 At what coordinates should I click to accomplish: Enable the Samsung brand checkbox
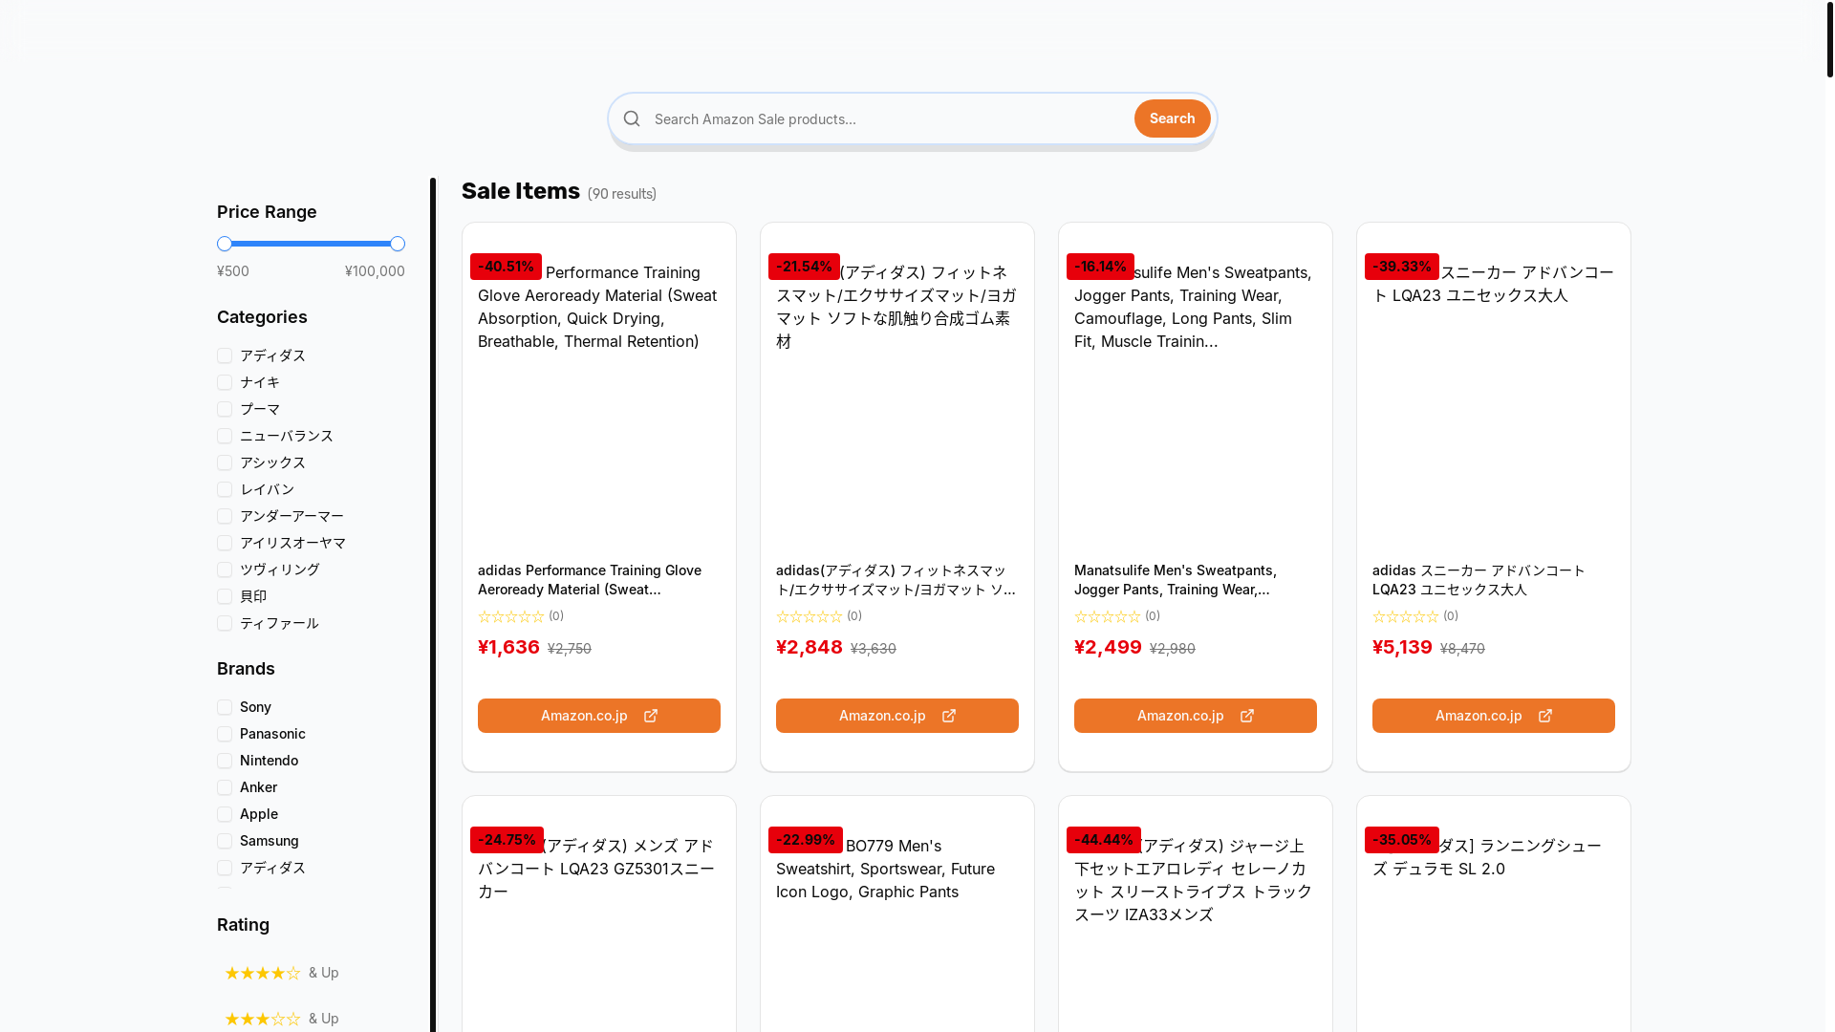[x=225, y=841]
